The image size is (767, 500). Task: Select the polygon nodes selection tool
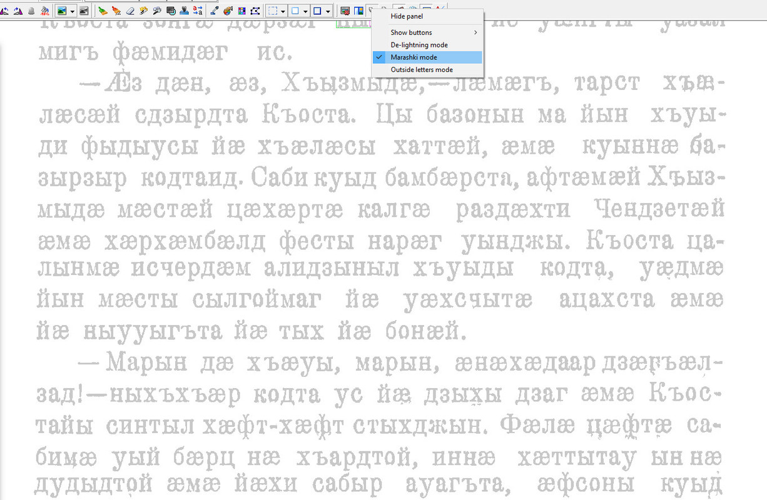pos(255,11)
